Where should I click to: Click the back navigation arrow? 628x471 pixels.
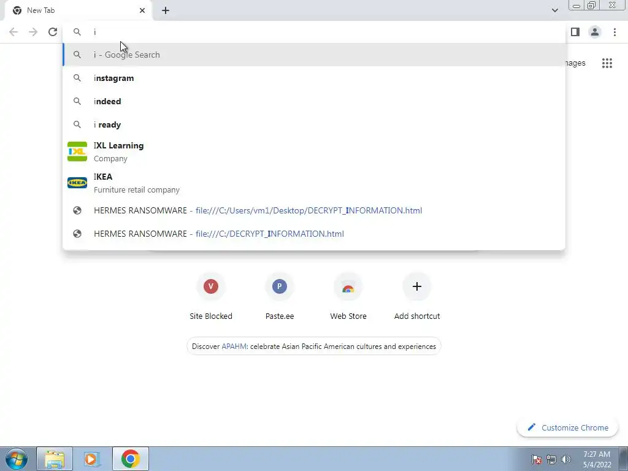pos(13,32)
